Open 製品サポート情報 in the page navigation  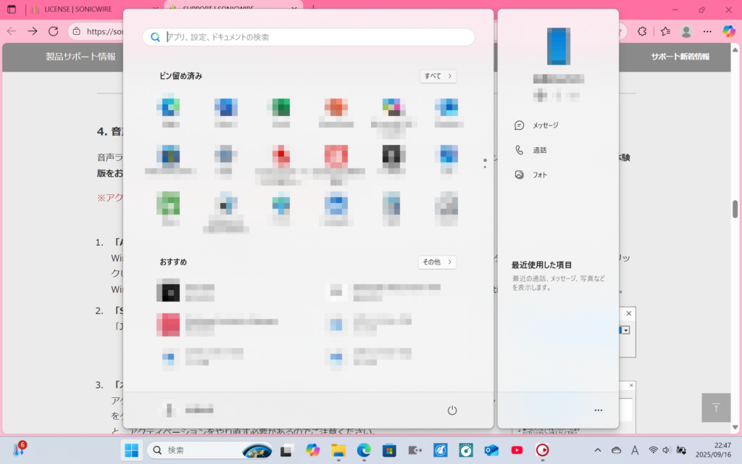click(x=80, y=57)
